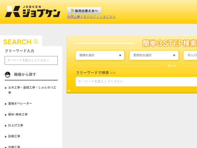This screenshot has width=197, height=148.
Task: Click the magnifier icon next to SEARCH
Action: pos(36,42)
